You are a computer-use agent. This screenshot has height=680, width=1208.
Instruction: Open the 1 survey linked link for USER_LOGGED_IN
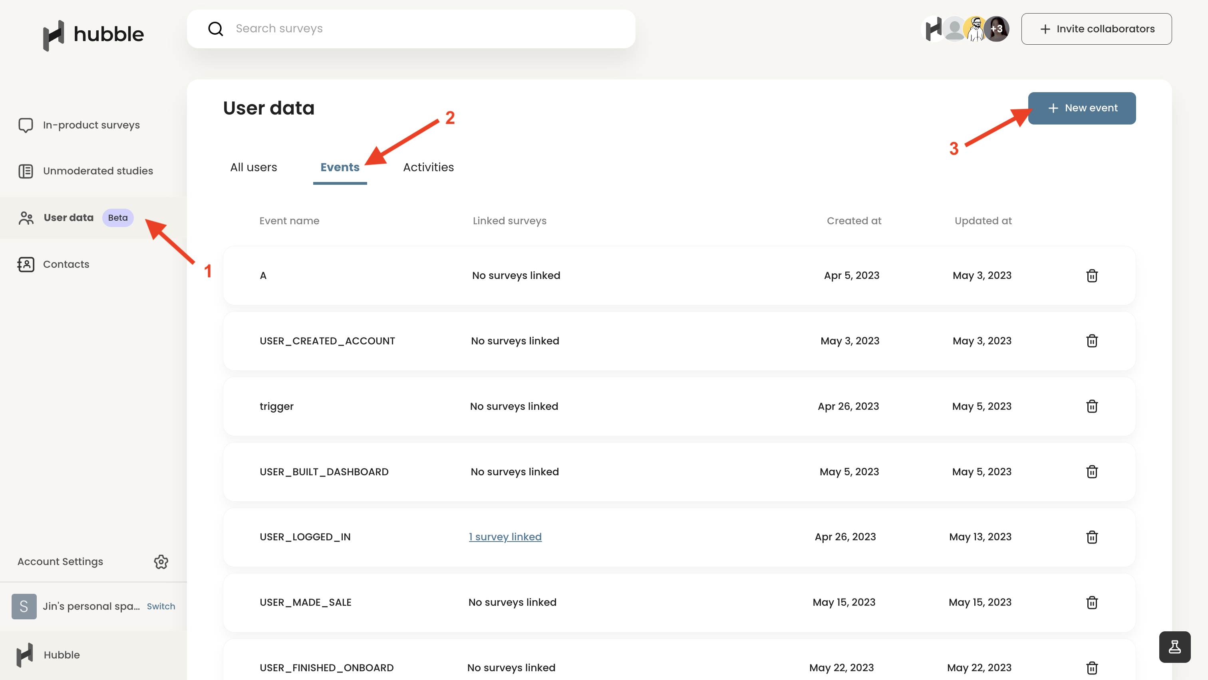point(505,537)
